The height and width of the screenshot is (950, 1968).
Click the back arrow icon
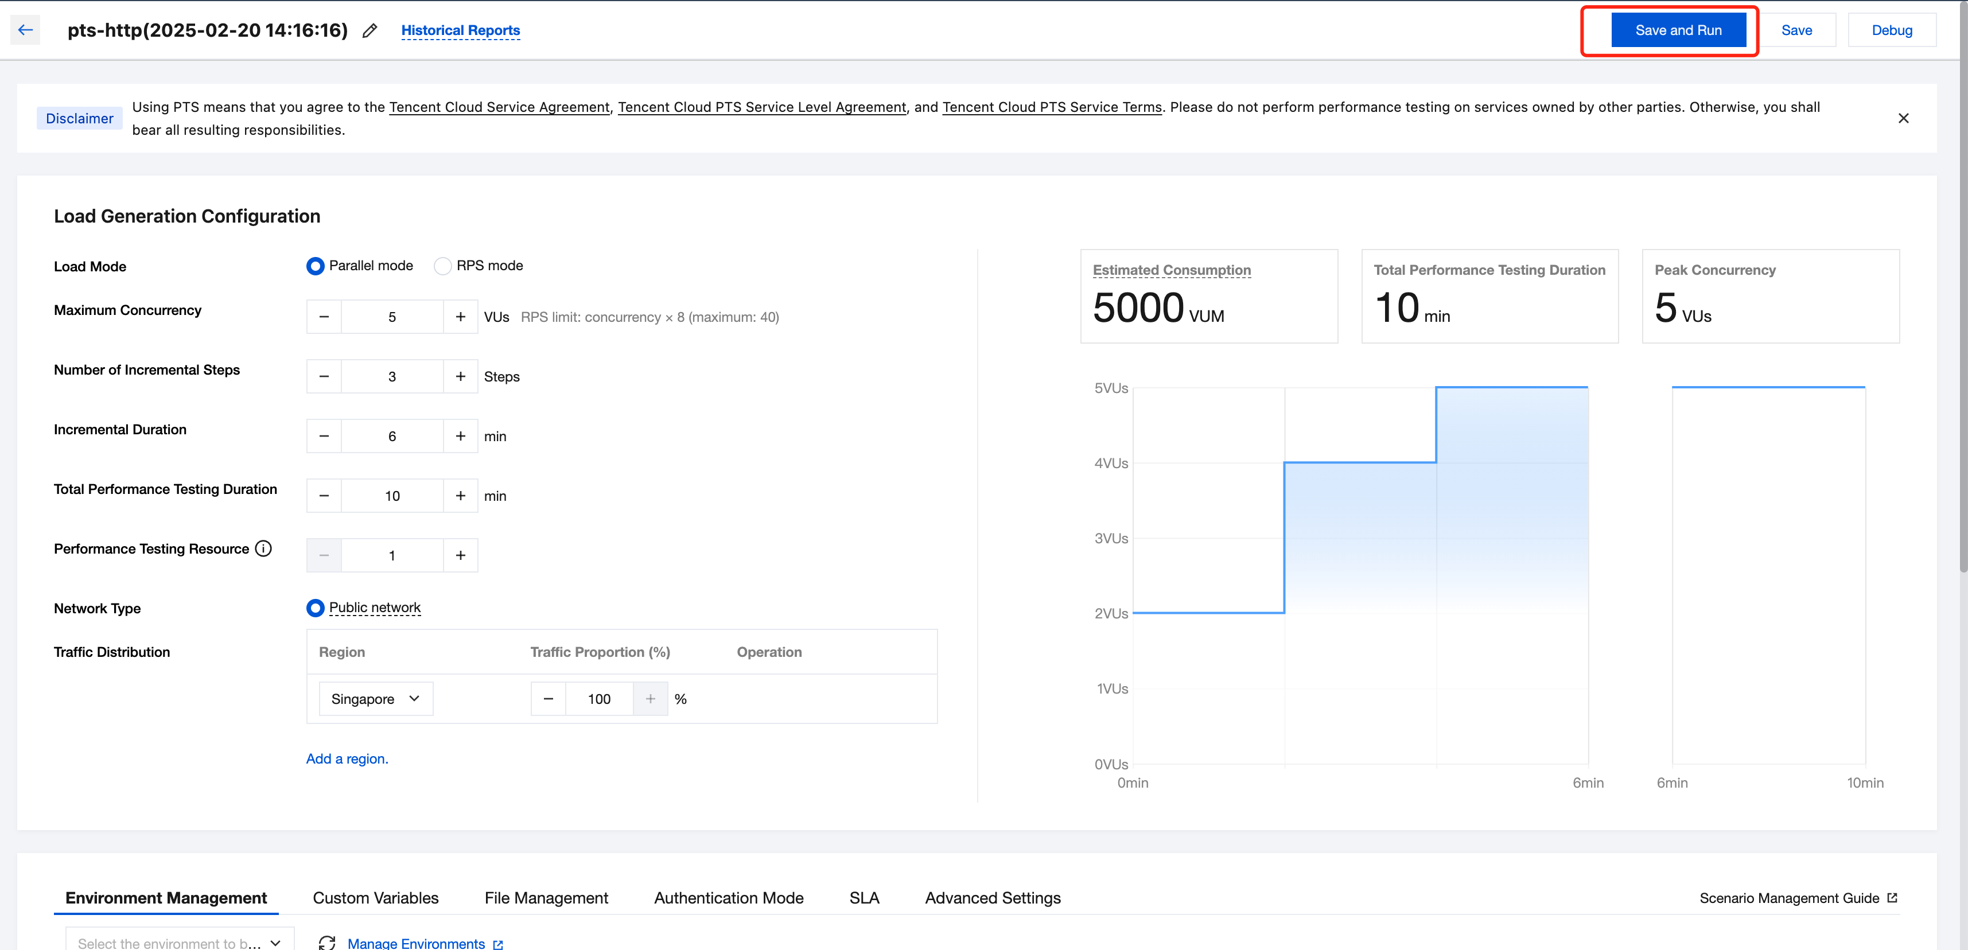(25, 30)
